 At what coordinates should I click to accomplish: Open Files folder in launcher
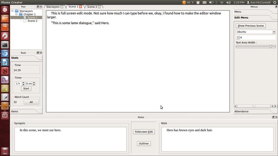pyautogui.click(x=5, y=19)
